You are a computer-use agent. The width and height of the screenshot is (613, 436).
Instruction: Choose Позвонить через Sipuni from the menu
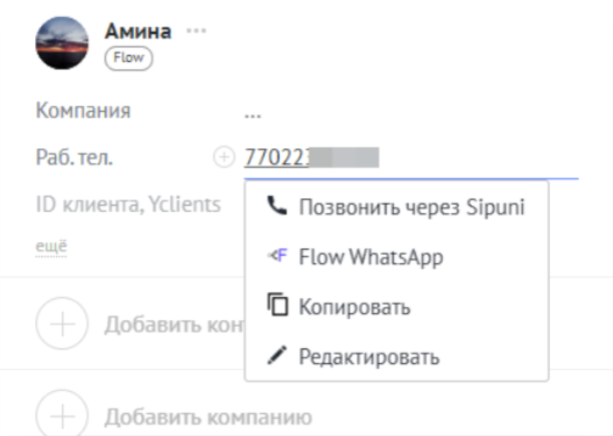[411, 207]
